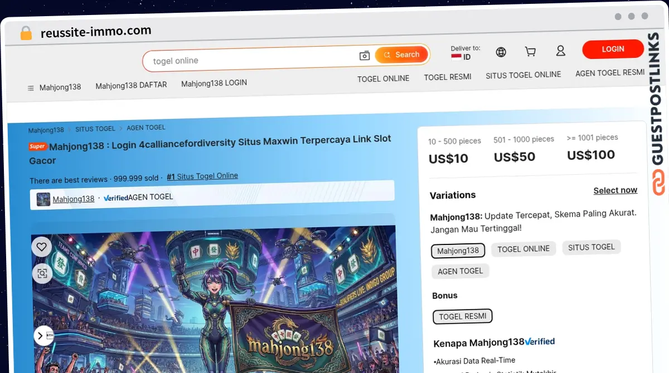
Task: Click the SITUS TOGEL breadcrumb link
Action: point(95,129)
